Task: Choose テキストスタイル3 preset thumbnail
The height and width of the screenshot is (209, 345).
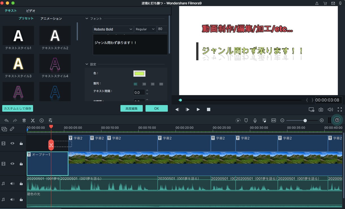Action: (18, 63)
